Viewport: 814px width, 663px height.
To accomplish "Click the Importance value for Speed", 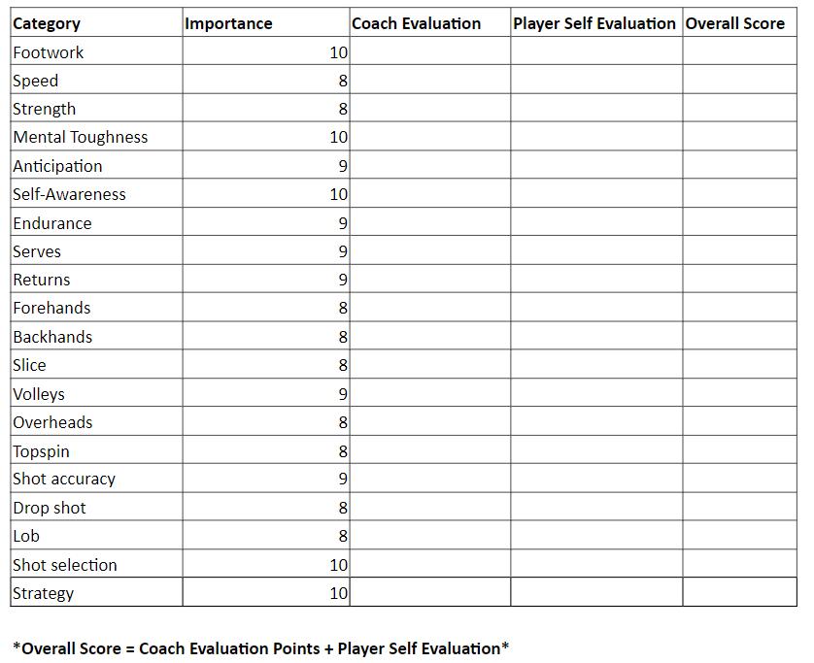I will tap(265, 81).
